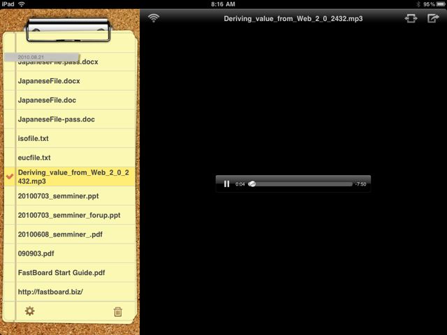Open the share/export icon at top right
The image size is (447, 335).
coord(433,18)
